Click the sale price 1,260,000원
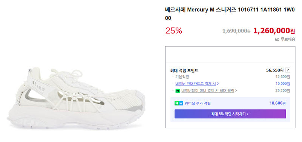 (x=274, y=31)
